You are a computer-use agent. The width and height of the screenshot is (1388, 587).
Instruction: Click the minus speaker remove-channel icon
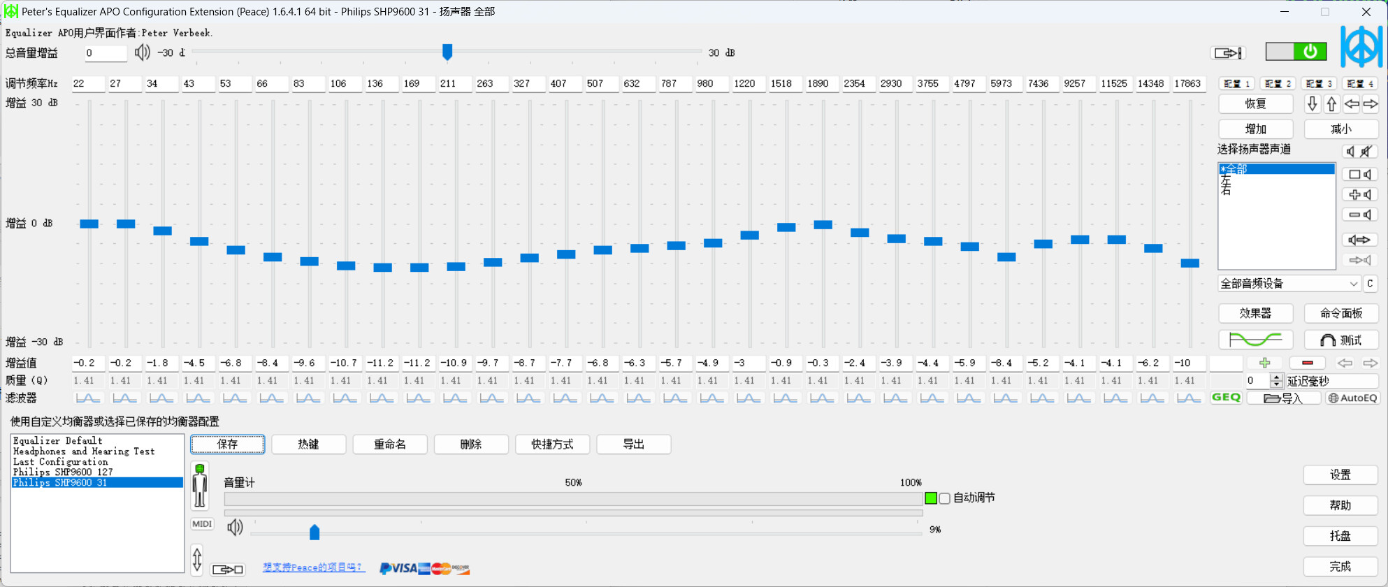1360,215
